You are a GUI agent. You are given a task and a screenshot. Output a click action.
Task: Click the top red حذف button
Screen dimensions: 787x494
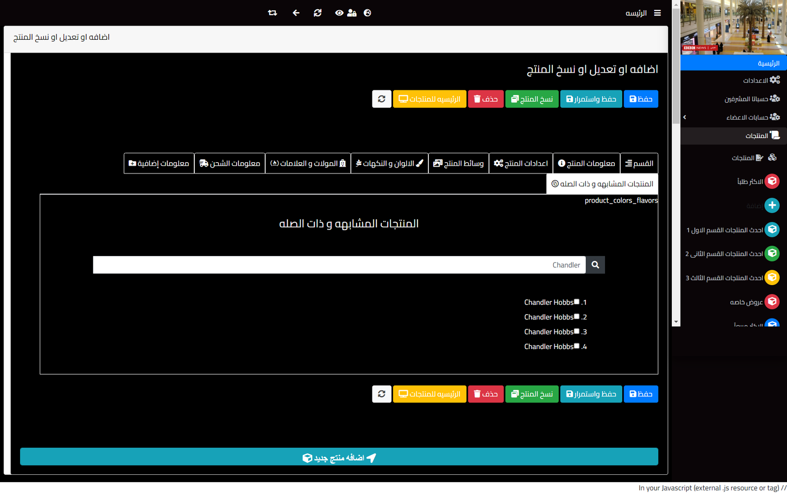click(x=485, y=99)
